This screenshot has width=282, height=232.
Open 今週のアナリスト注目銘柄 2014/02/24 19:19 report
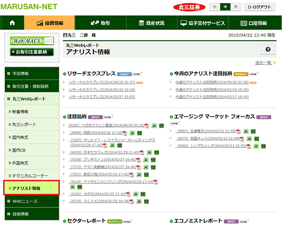click(212, 89)
